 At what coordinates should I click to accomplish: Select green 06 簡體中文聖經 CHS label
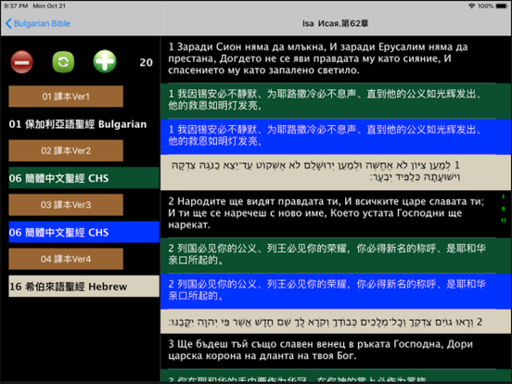[83, 178]
